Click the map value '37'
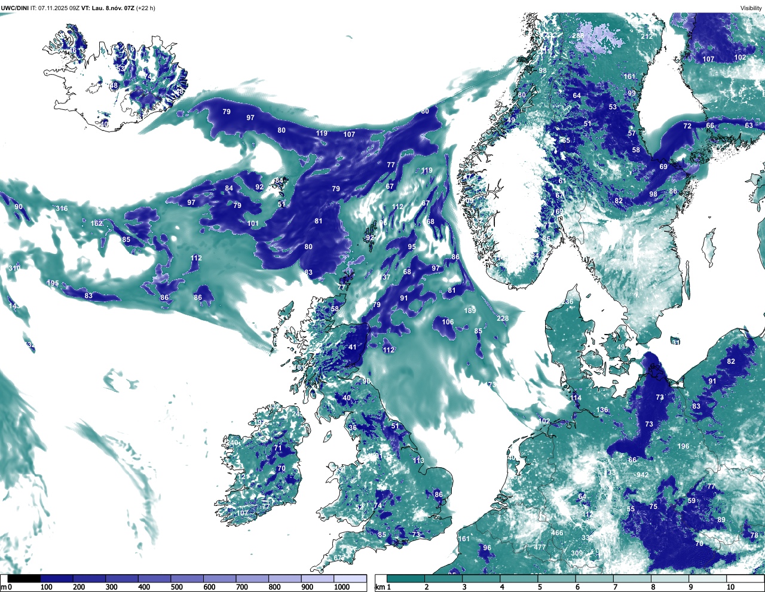Image resolution: width=765 pixels, height=592 pixels. point(386,277)
